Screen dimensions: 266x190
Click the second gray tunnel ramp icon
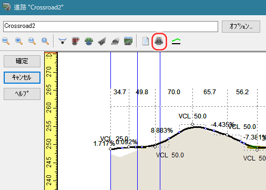point(115,42)
